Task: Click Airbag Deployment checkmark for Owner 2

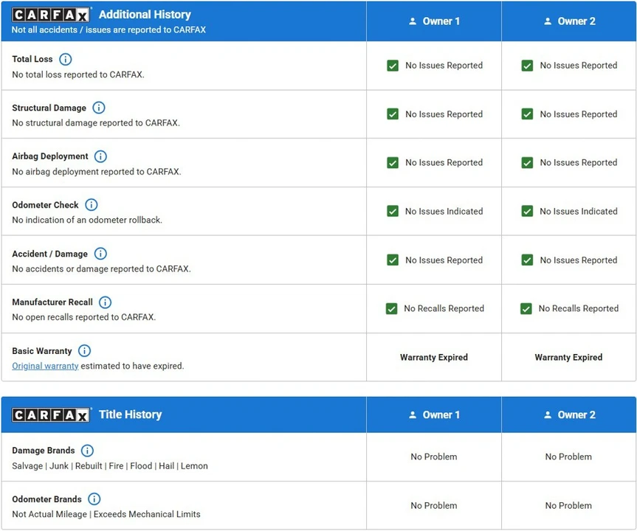Action: 527,163
